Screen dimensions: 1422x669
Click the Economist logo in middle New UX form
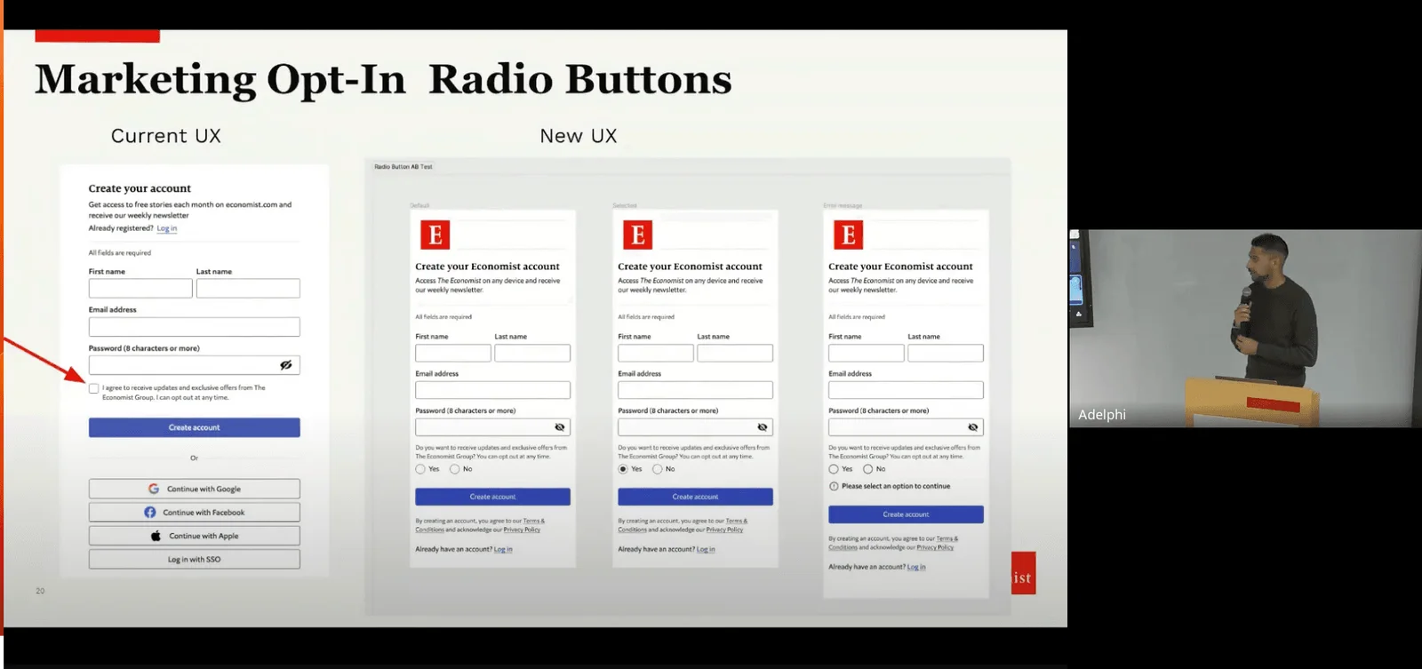click(x=637, y=235)
